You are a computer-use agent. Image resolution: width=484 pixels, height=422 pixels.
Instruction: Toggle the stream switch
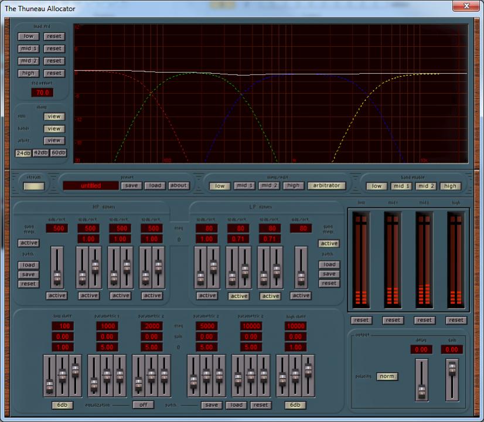click(34, 186)
